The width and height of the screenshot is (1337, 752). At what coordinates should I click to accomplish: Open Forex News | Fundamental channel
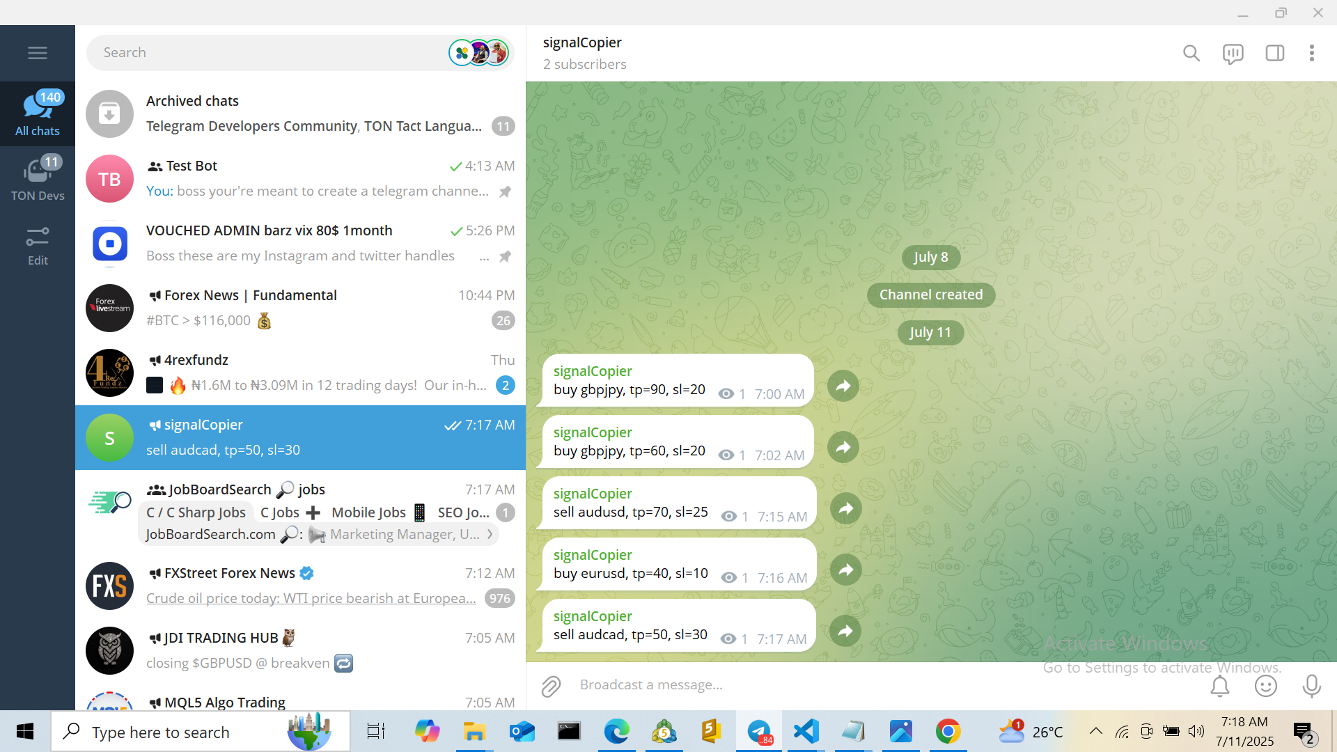point(300,308)
